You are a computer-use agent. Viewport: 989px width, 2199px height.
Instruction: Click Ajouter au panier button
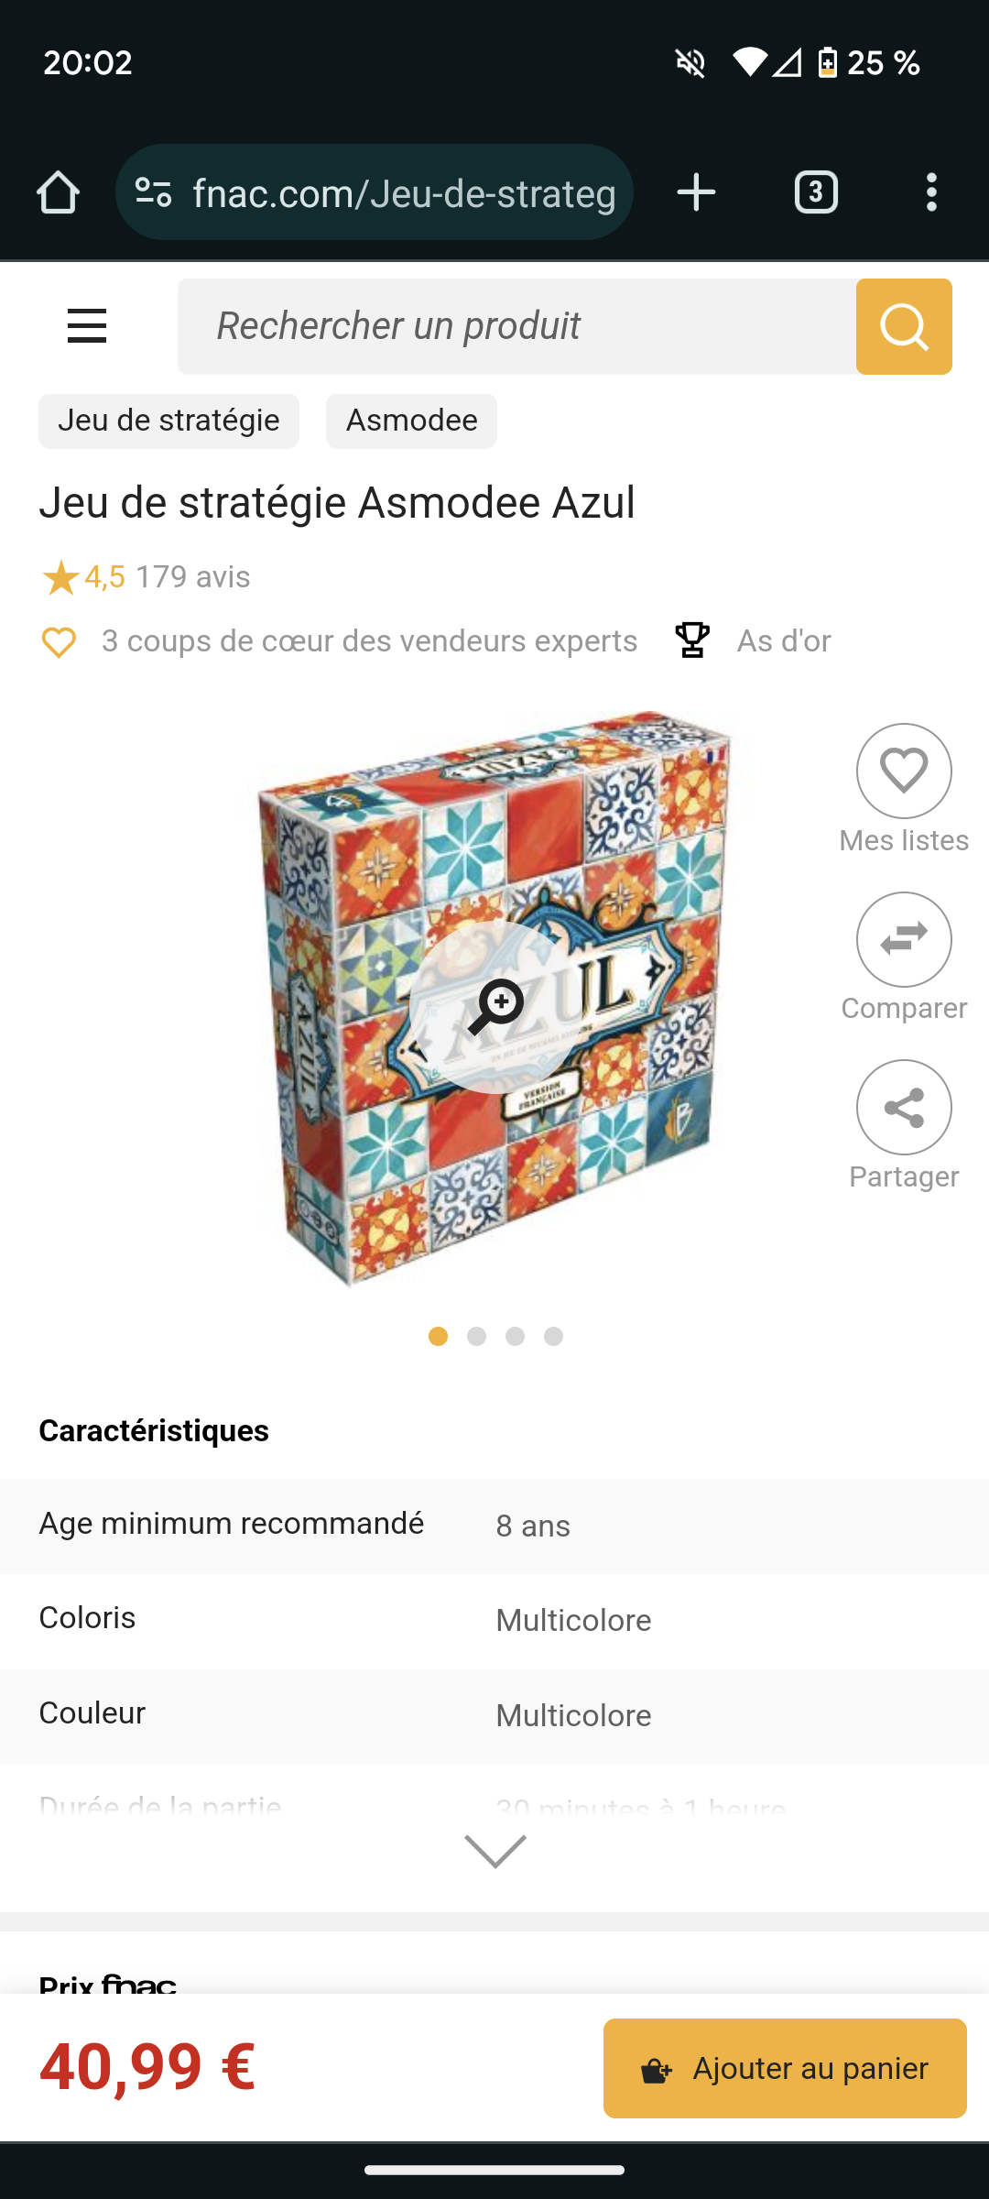pyautogui.click(x=785, y=2068)
